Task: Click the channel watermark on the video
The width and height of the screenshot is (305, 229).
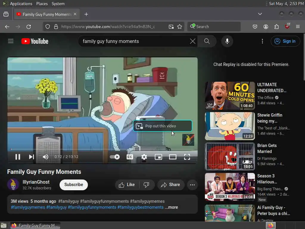Action: [188, 140]
